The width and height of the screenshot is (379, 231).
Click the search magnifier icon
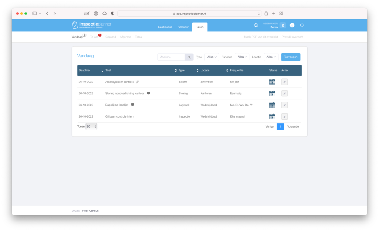pyautogui.click(x=189, y=57)
